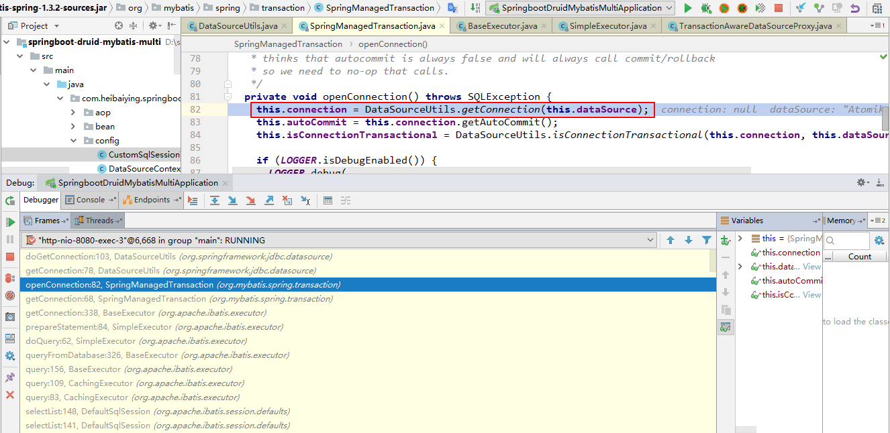The width and height of the screenshot is (890, 433).
Task: Select frame getConnection:338, BaseExecutor
Action: (x=146, y=313)
